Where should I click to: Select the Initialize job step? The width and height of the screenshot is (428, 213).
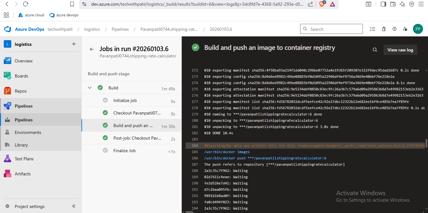pyautogui.click(x=125, y=100)
